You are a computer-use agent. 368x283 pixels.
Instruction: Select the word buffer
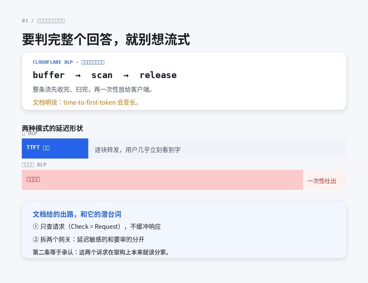49,75
